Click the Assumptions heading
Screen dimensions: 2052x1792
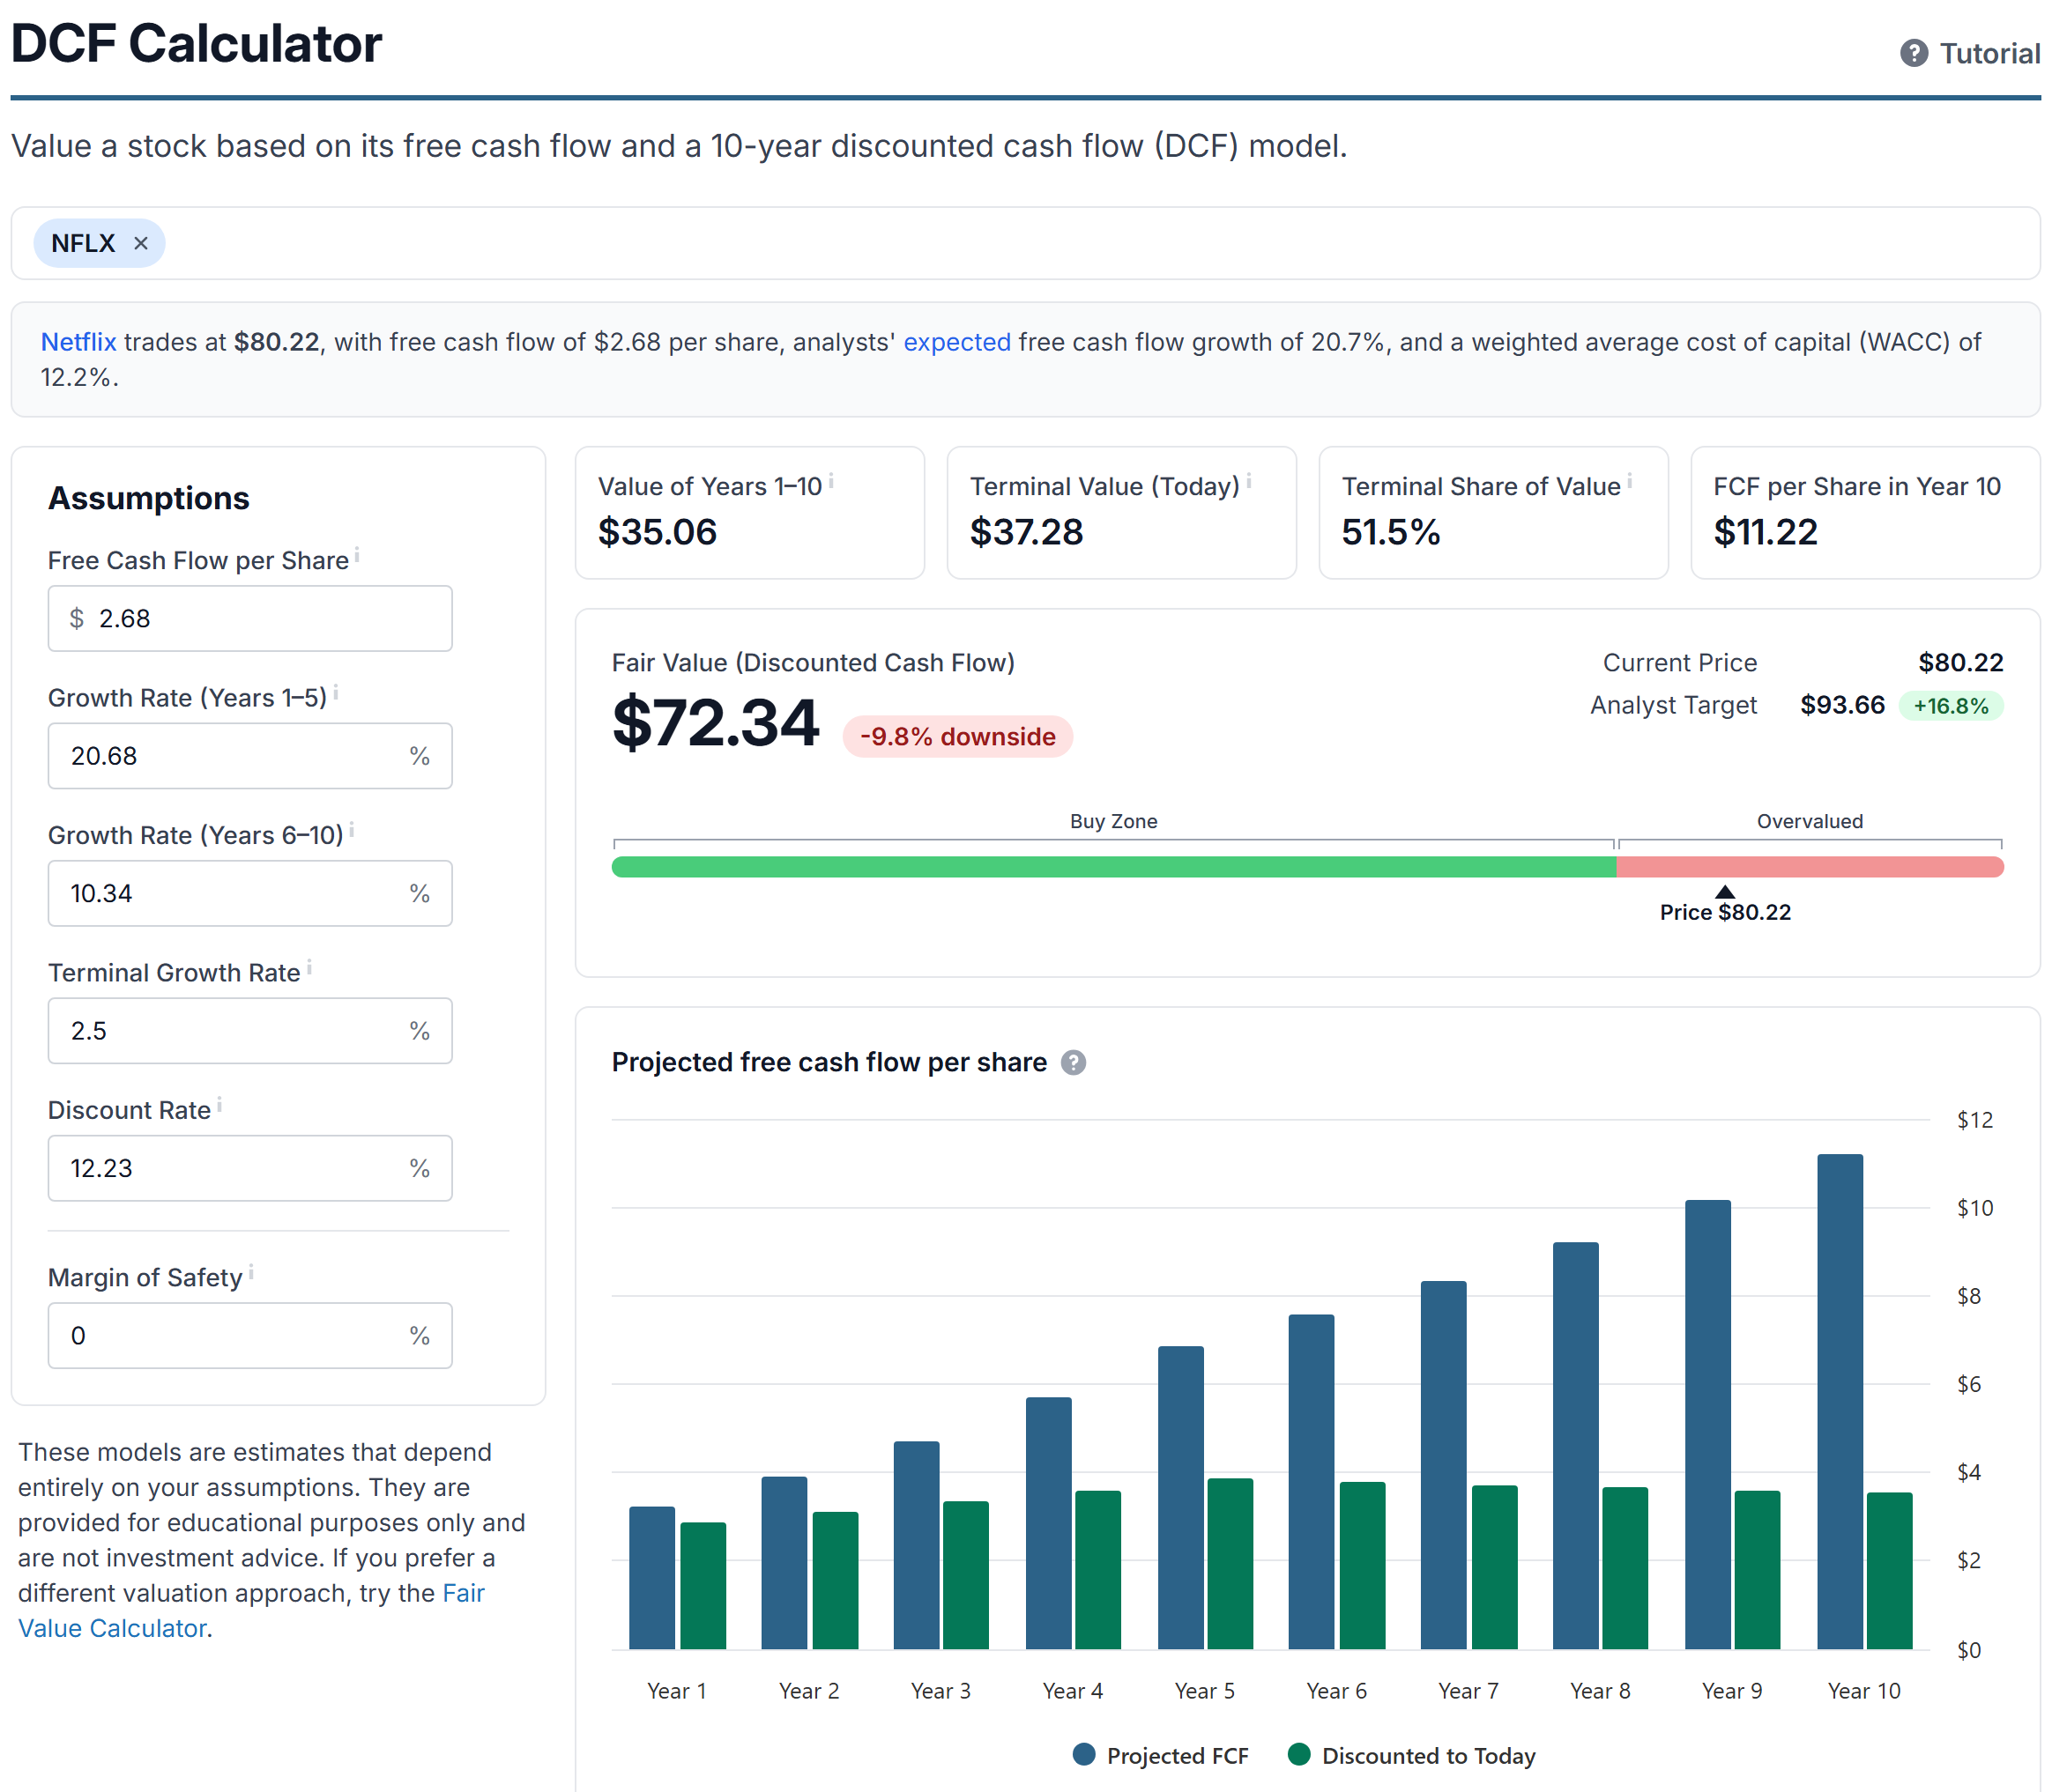pyautogui.click(x=149, y=498)
